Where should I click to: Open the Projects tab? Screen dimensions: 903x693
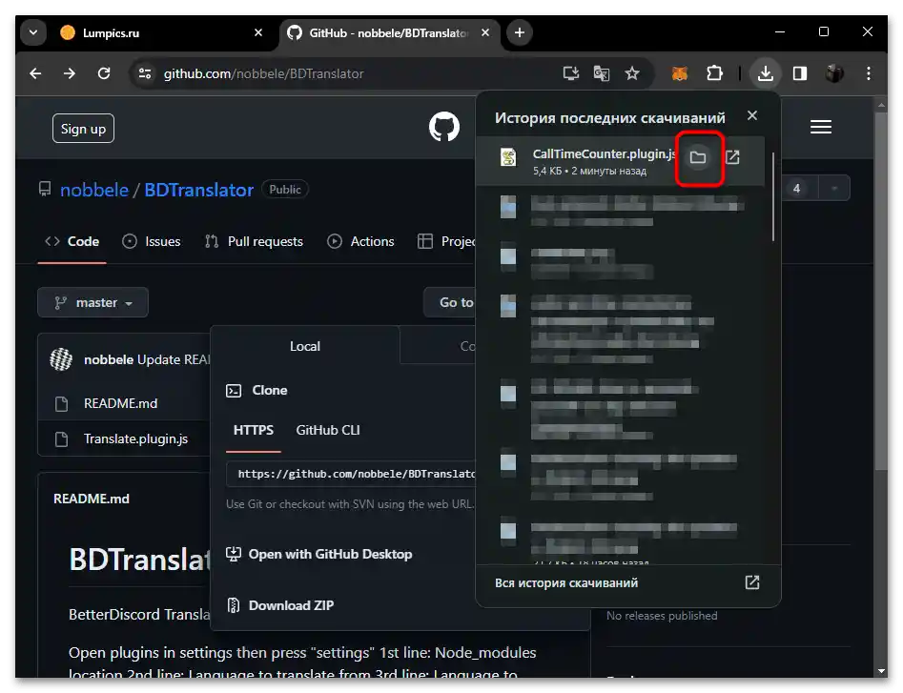446,242
